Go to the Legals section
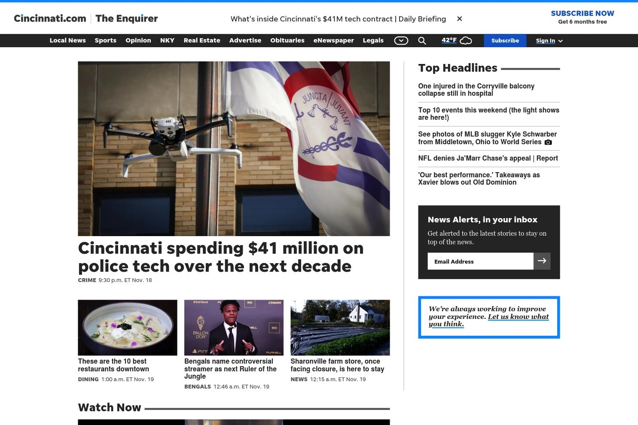This screenshot has height=425, width=638. click(373, 40)
